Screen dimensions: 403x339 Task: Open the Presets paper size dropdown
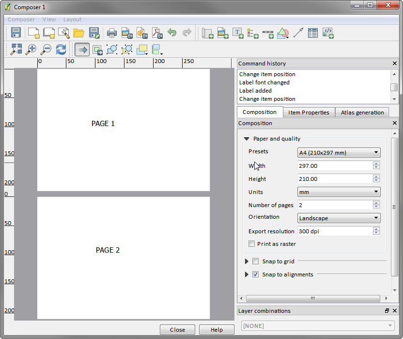[x=339, y=153]
